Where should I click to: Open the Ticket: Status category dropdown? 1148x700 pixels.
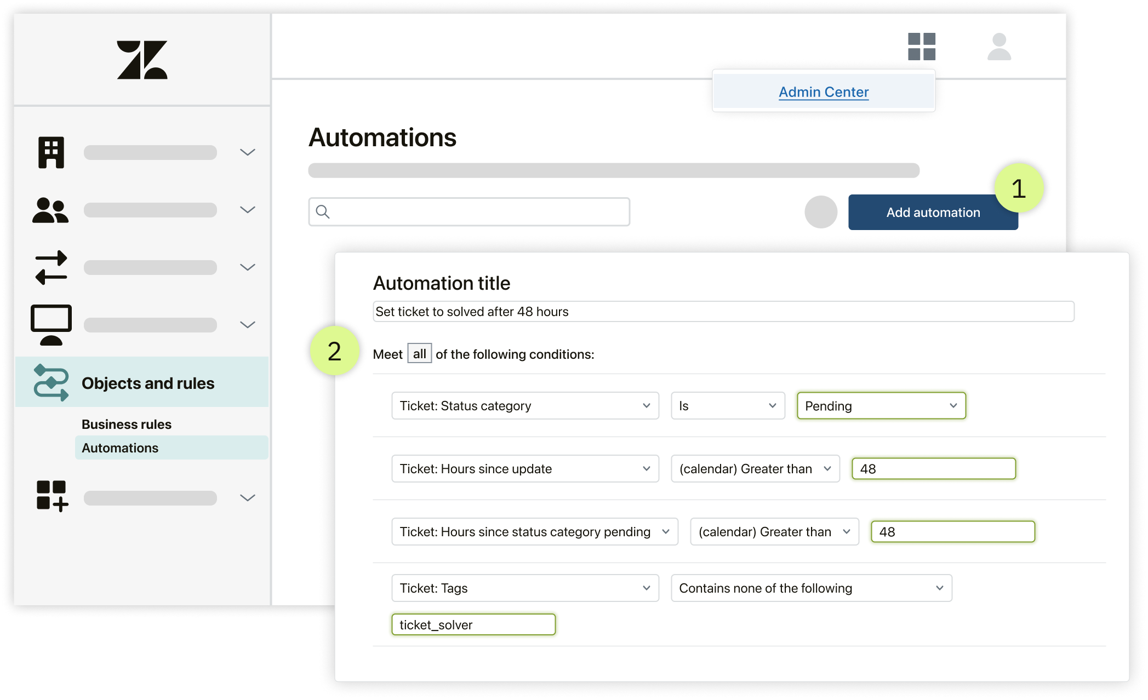525,406
